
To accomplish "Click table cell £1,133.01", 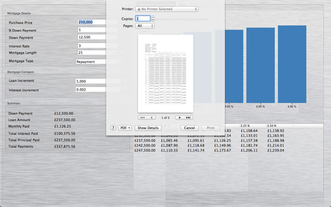I will tap(249, 135).
